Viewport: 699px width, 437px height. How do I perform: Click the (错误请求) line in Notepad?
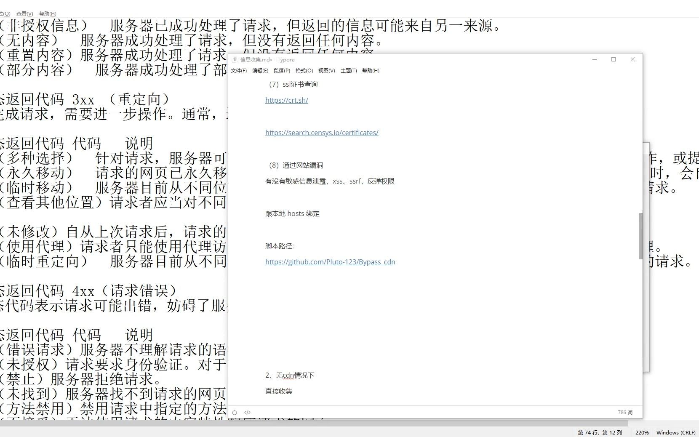pos(114,350)
